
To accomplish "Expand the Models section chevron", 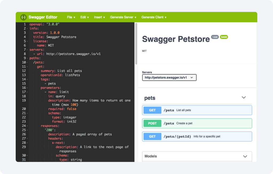I will point(245,156).
